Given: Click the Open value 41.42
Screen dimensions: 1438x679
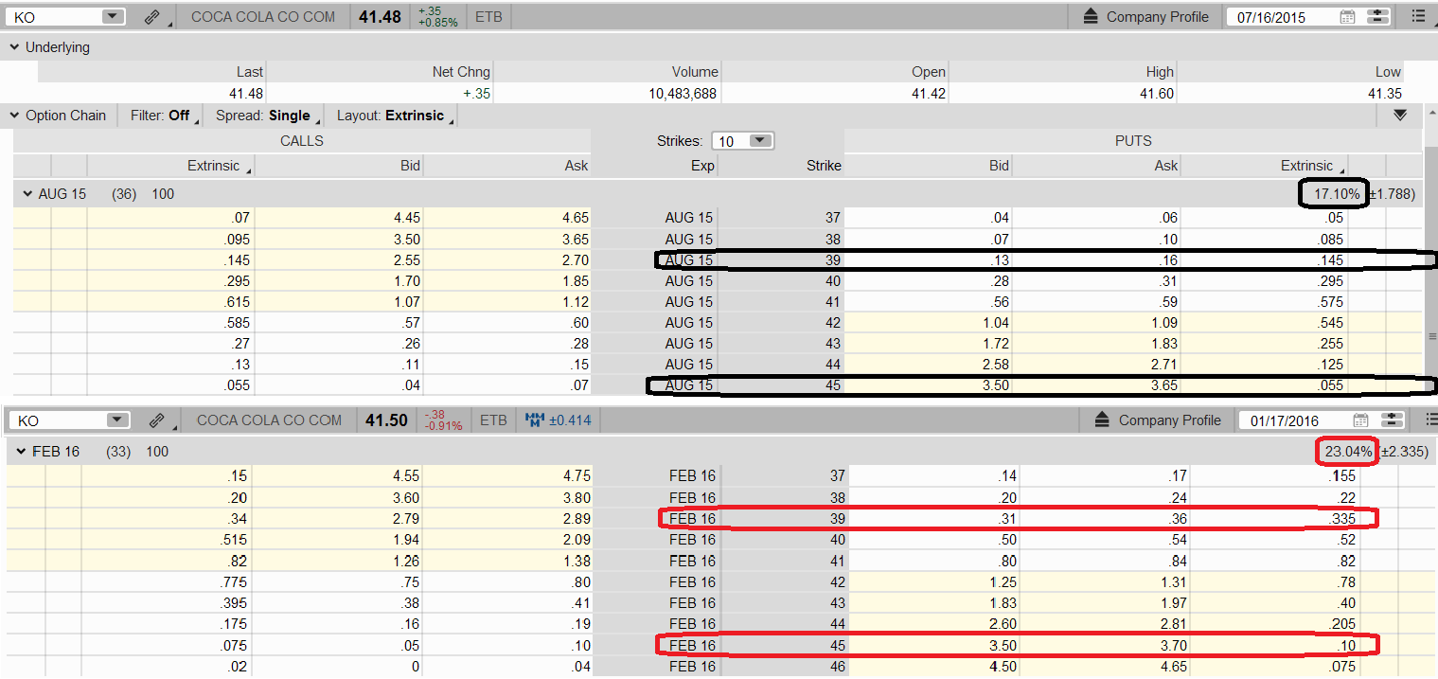Looking at the screenshot, I should click(927, 94).
